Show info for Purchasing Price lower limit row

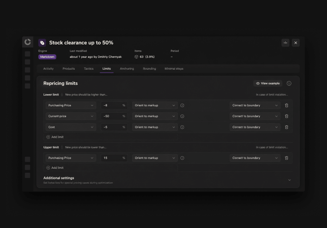coord(182,106)
